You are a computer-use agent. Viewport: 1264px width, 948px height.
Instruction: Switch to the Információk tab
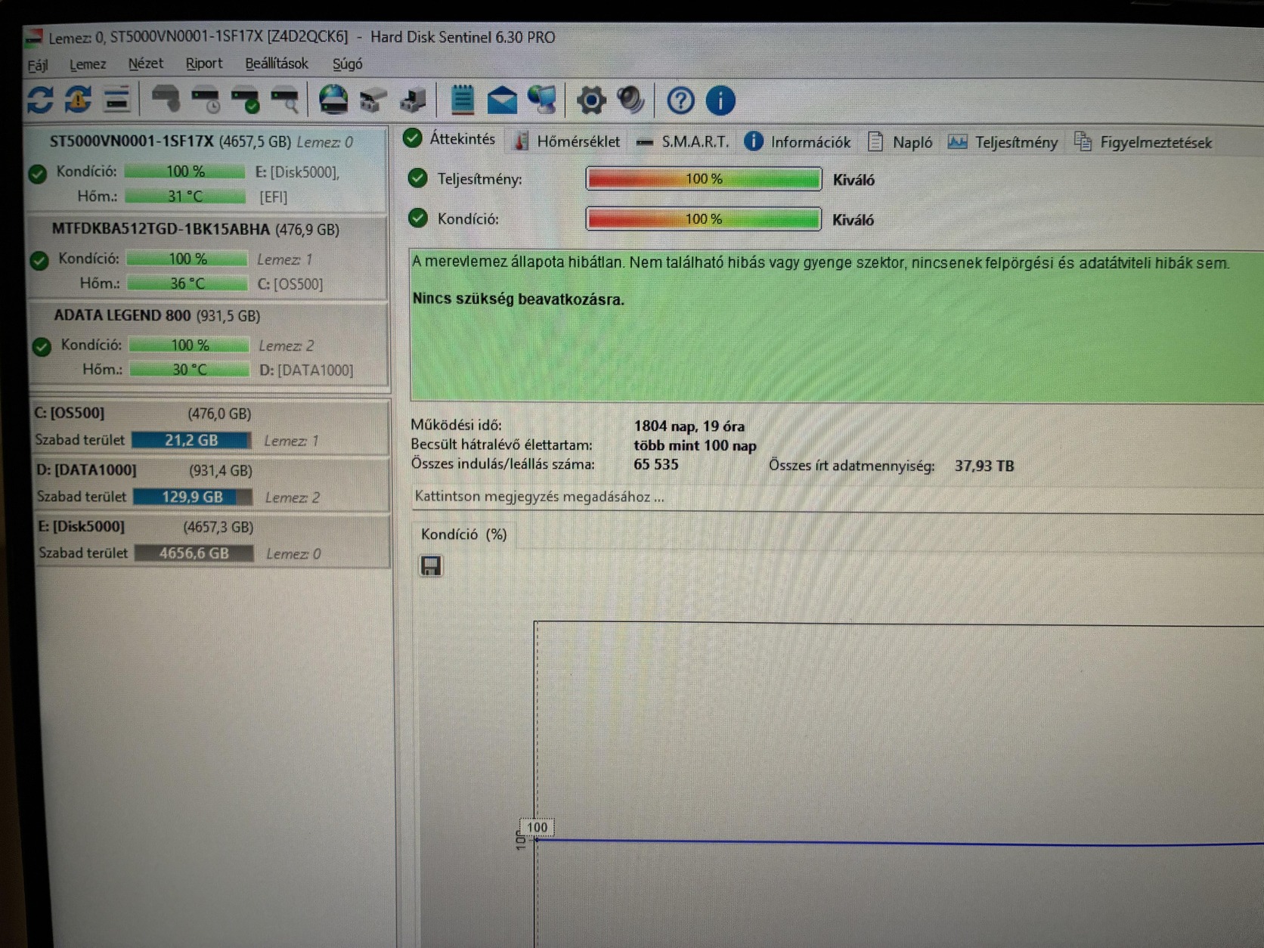pos(798,141)
